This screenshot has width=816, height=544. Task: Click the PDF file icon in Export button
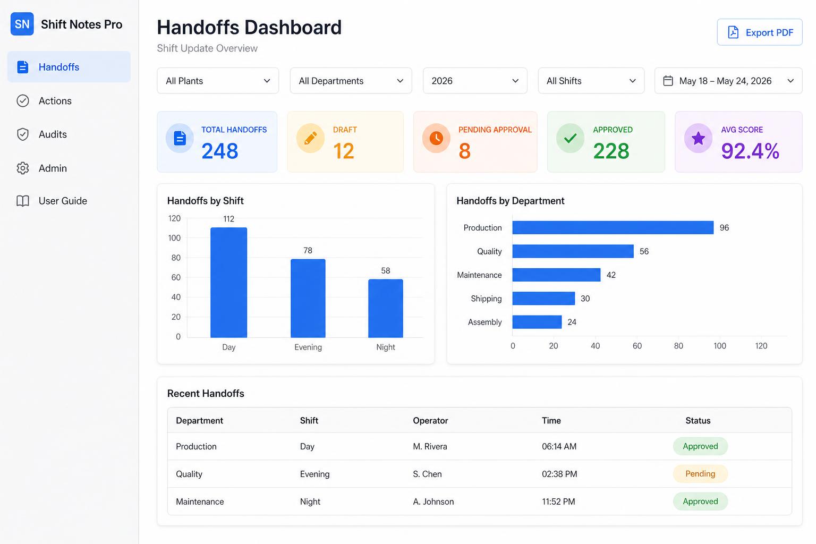click(x=733, y=32)
